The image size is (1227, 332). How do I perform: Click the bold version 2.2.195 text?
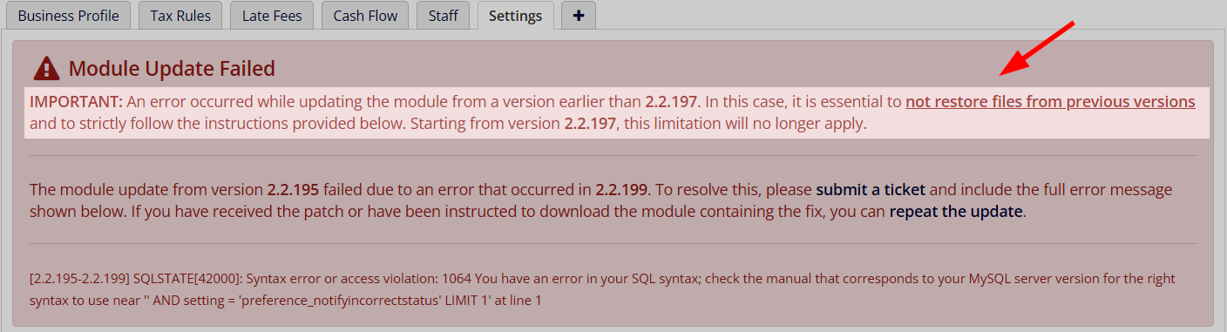click(x=295, y=189)
